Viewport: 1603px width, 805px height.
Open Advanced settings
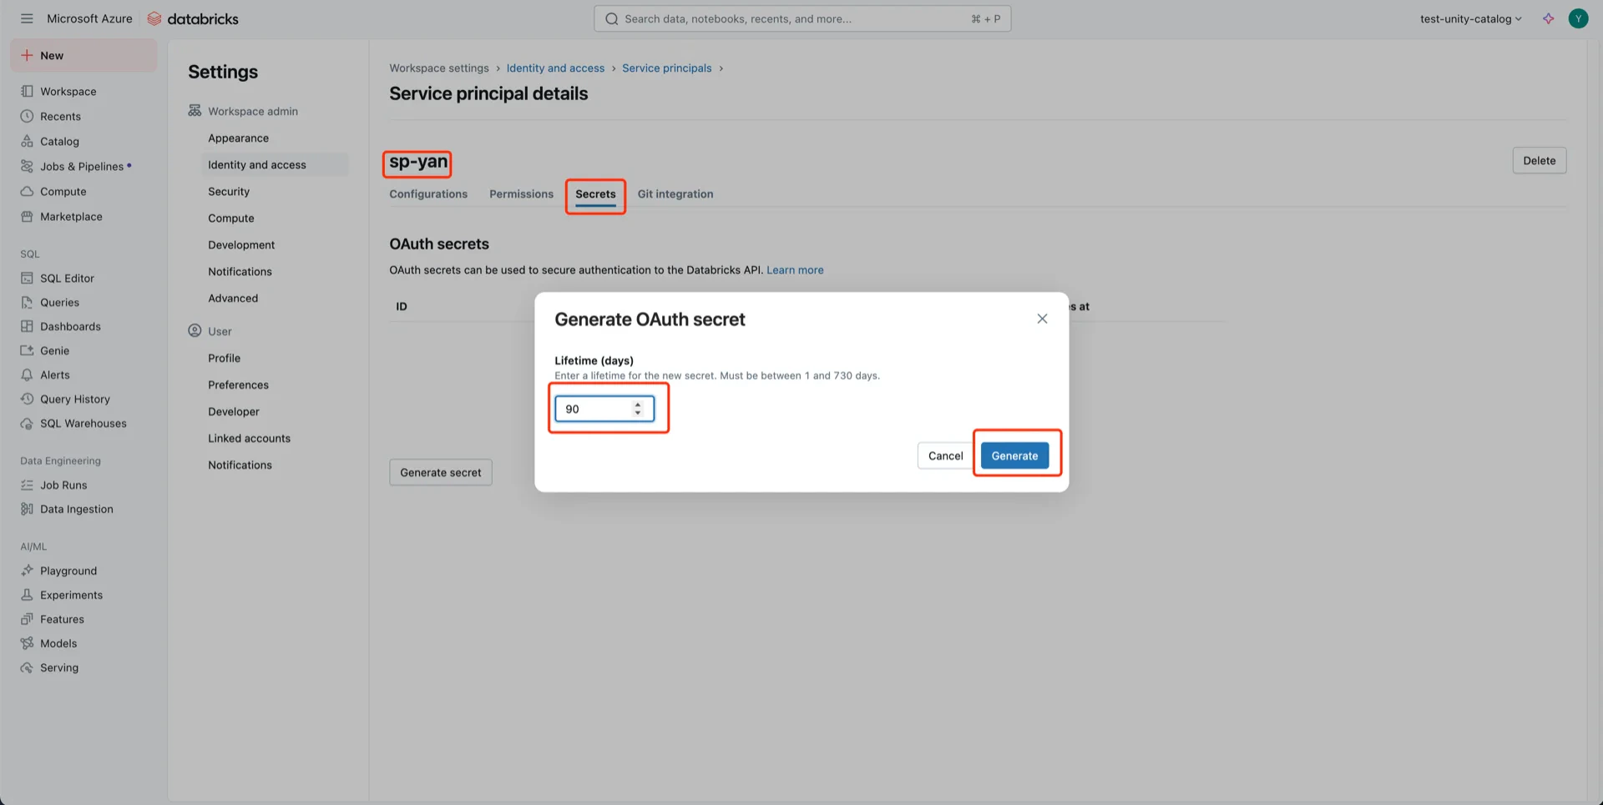233,298
